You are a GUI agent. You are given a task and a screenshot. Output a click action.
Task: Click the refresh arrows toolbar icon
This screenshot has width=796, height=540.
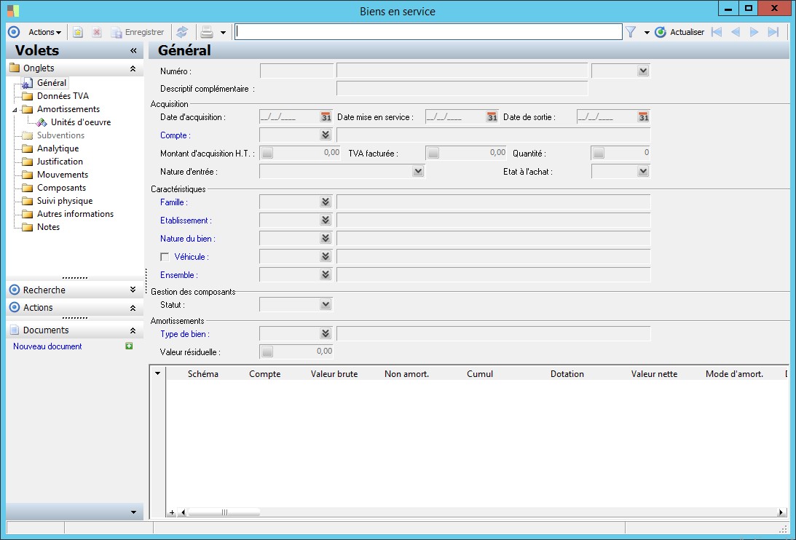(x=182, y=32)
